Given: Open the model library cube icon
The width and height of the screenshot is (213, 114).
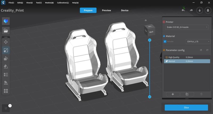Looking at the screenshot, I should click(6, 21).
